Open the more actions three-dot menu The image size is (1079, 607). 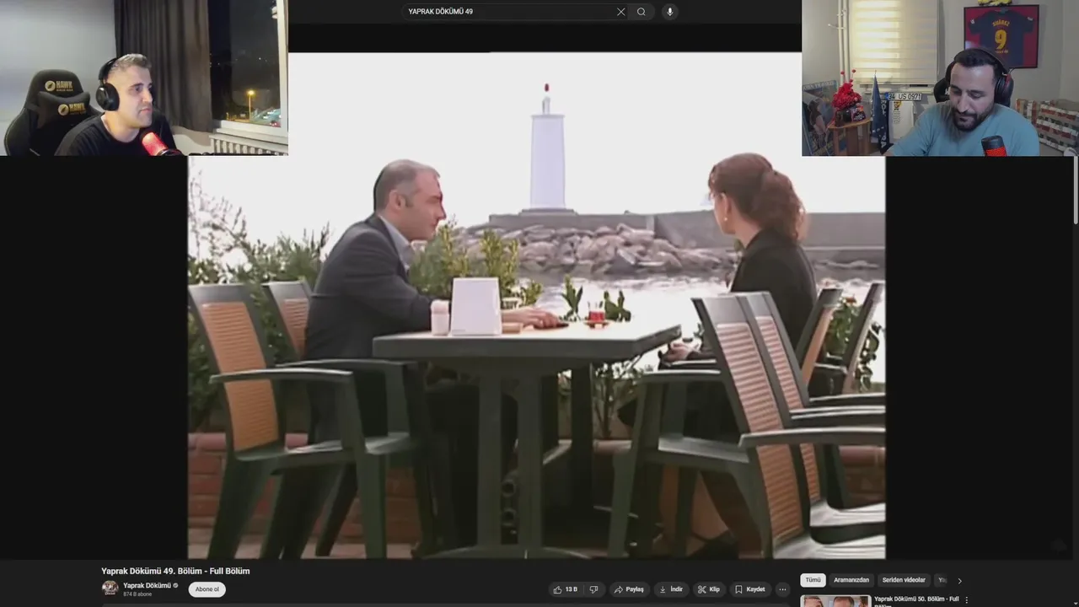(x=782, y=589)
